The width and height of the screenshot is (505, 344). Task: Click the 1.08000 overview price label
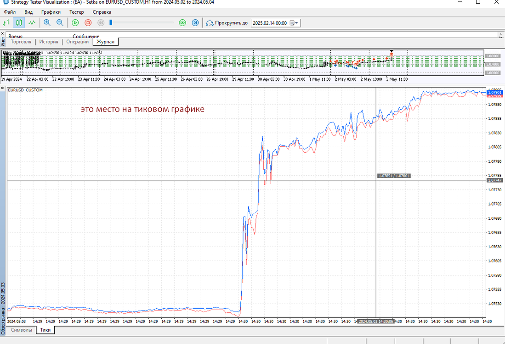(493, 56)
